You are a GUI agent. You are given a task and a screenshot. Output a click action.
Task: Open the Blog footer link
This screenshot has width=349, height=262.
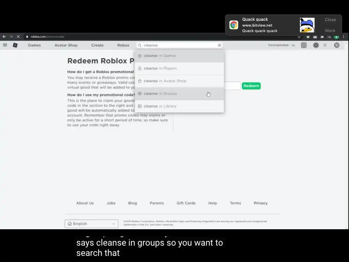click(x=133, y=203)
